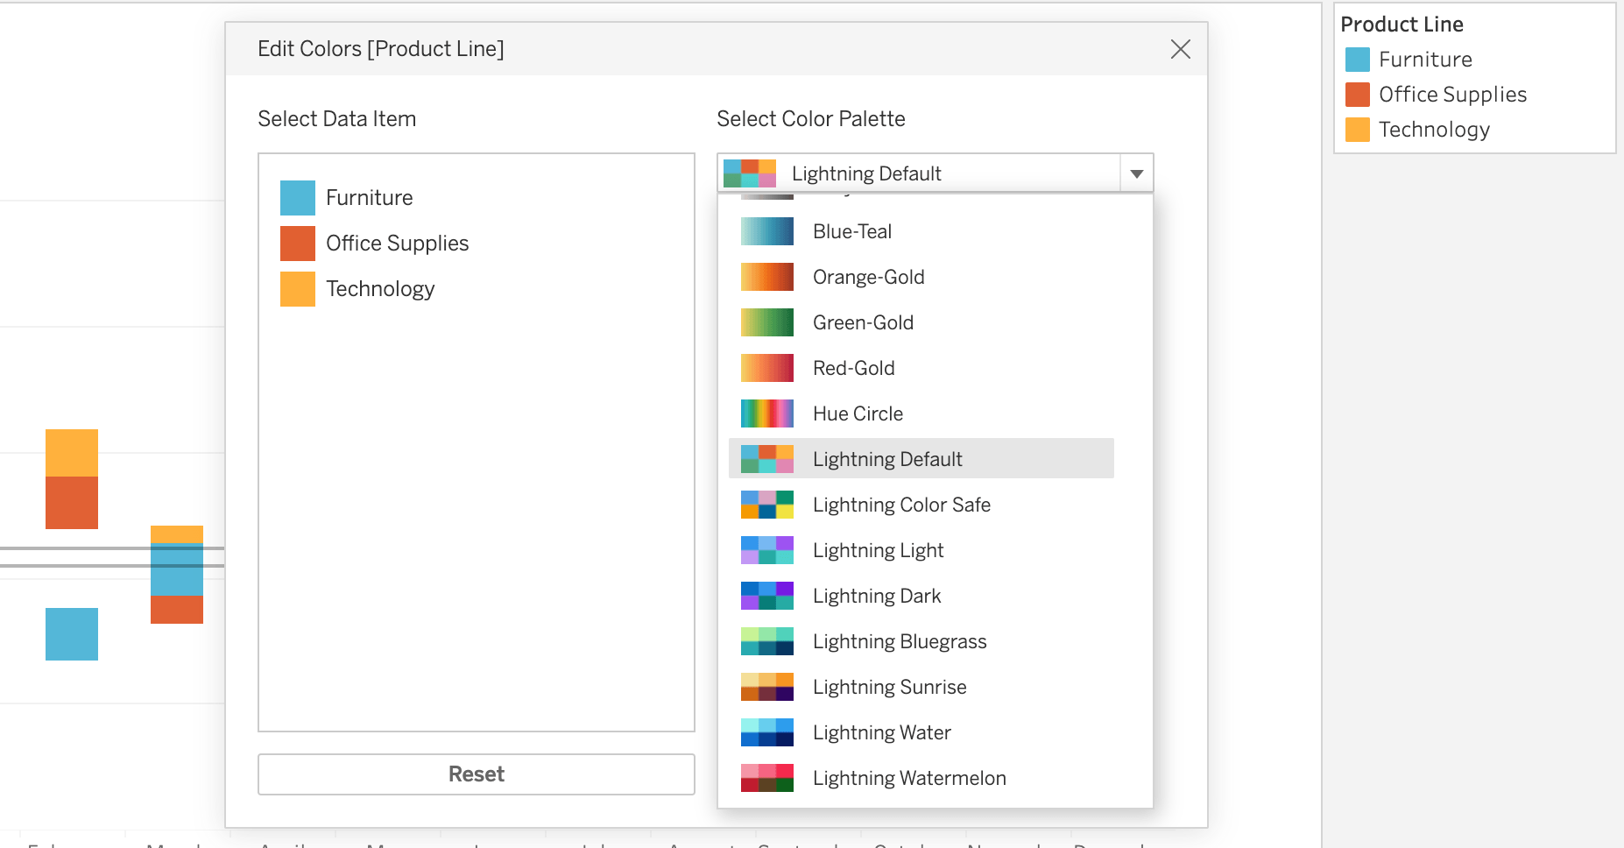Click the Hue Circle rainbow preview thumbnail
The height and width of the screenshot is (848, 1624).
(x=767, y=413)
